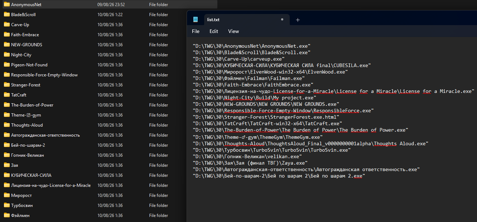
Task: Click the velikan.exe path line
Action: click(x=247, y=157)
